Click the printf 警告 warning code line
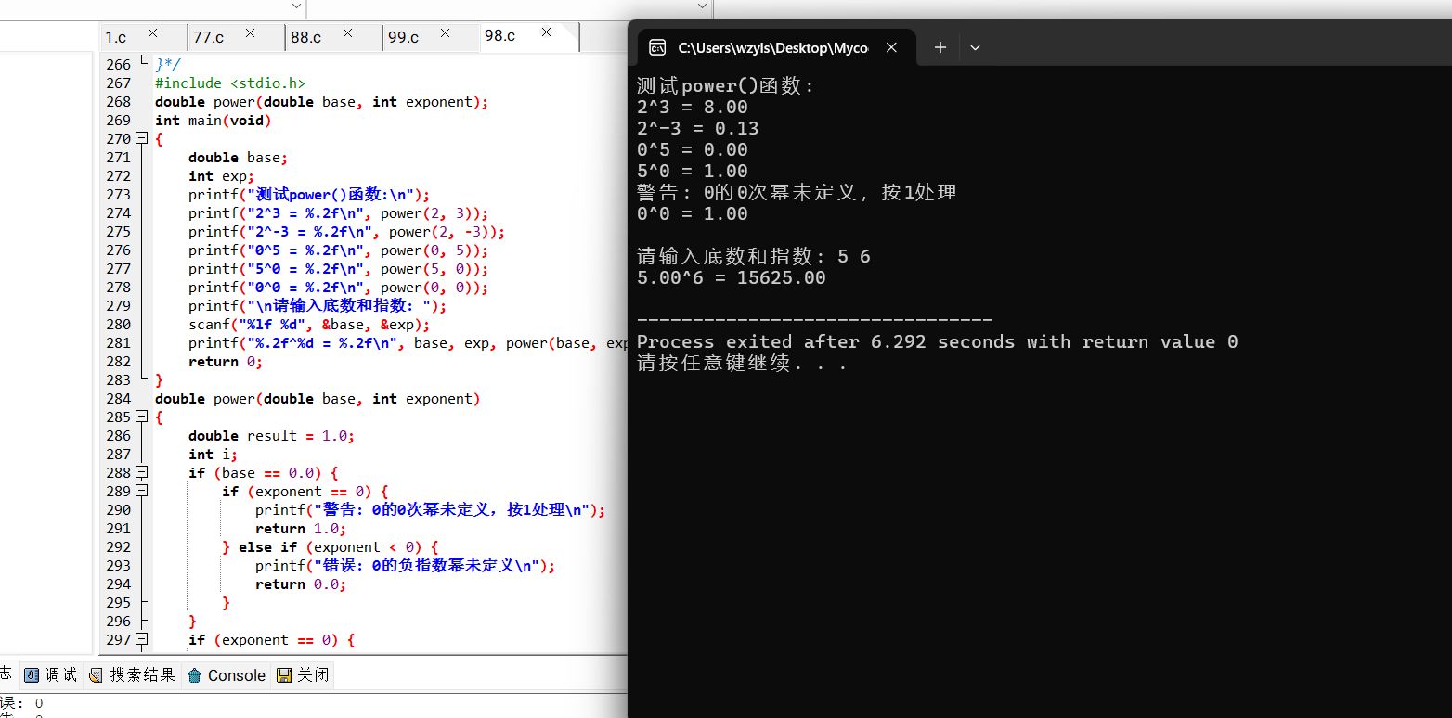The height and width of the screenshot is (718, 1452). tap(430, 510)
